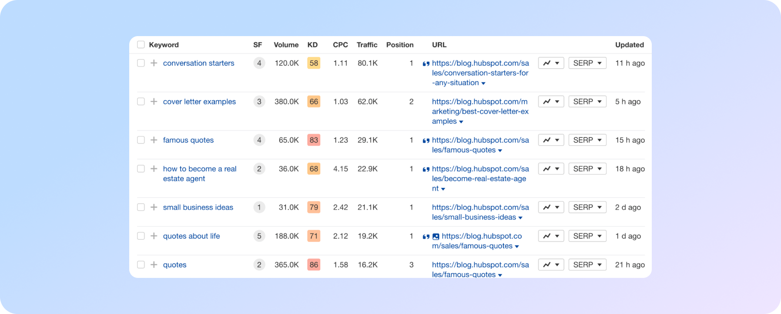Image resolution: width=781 pixels, height=314 pixels.
Task: Add small business ideas via plus icon
Action: coord(154,207)
